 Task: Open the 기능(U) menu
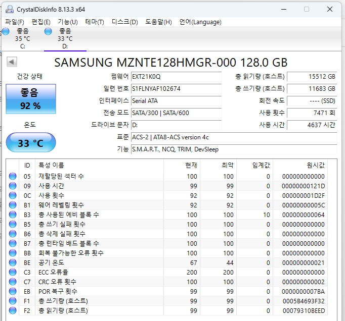pos(68,22)
